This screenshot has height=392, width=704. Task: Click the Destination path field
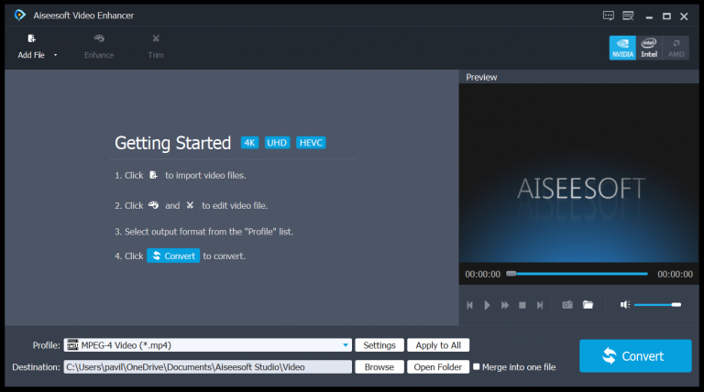(207, 367)
